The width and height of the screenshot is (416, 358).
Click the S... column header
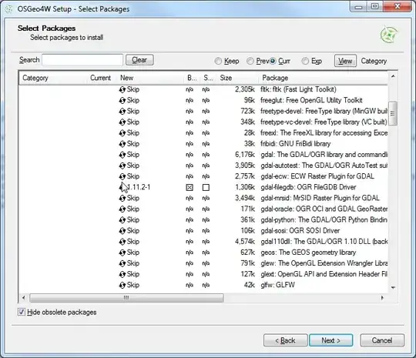[x=209, y=78]
